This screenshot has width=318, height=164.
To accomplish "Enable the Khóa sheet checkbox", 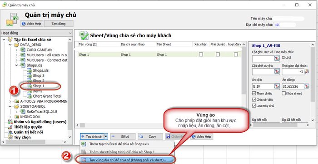I will coord(284,94).
